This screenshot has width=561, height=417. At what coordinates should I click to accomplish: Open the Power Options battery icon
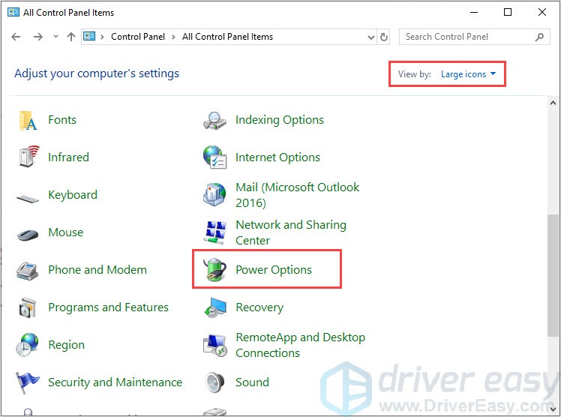[x=214, y=269]
